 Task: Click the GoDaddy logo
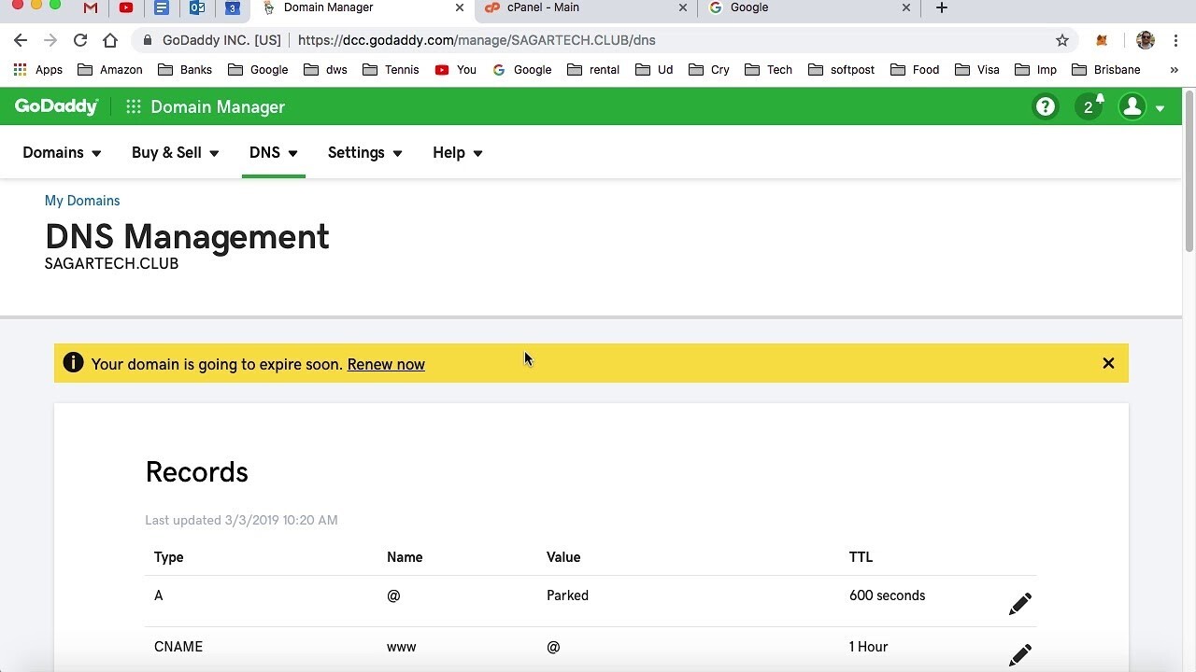click(x=56, y=106)
